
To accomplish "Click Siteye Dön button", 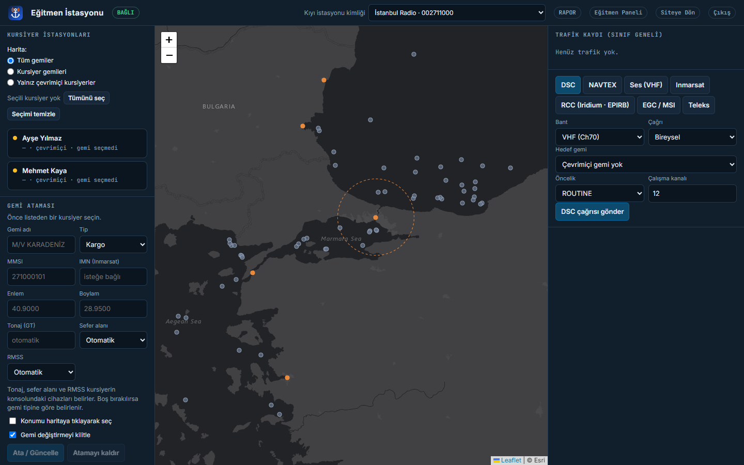I will 678,13.
